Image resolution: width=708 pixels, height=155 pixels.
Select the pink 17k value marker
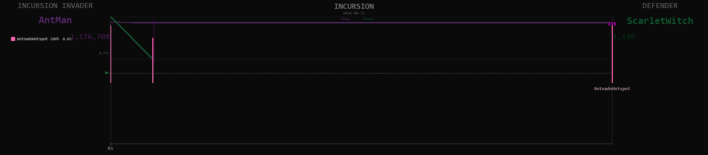click(612, 24)
